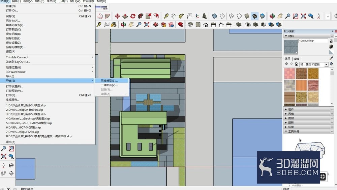The width and height of the screenshot is (337, 190).
Task: Open the material library dropdown
Action: (x=326, y=64)
